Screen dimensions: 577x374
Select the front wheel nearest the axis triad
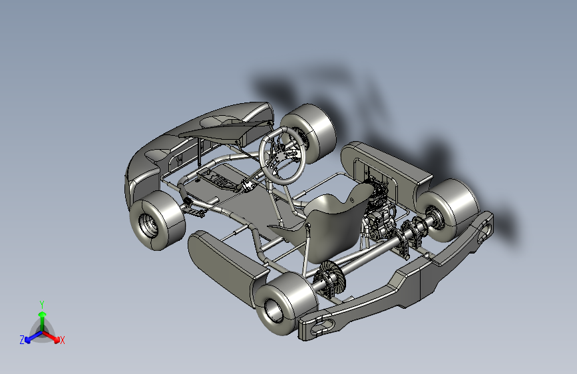[157, 220]
